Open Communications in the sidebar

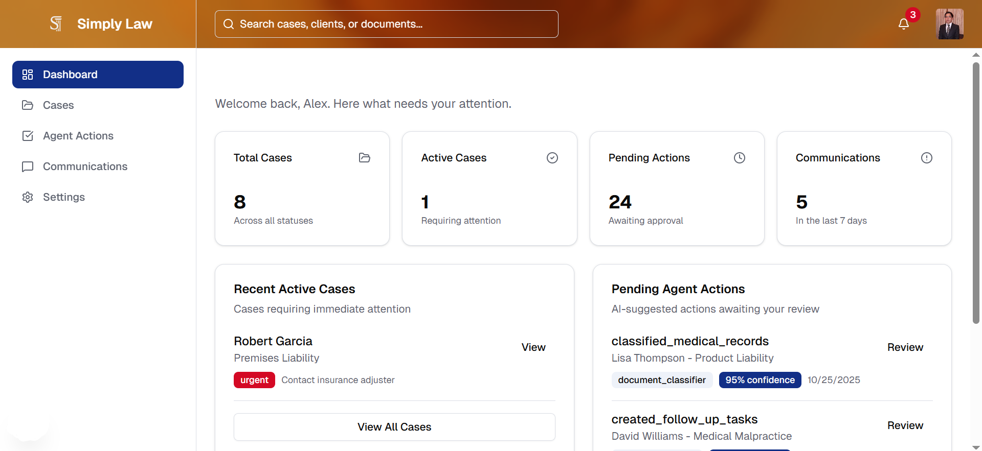(98, 167)
